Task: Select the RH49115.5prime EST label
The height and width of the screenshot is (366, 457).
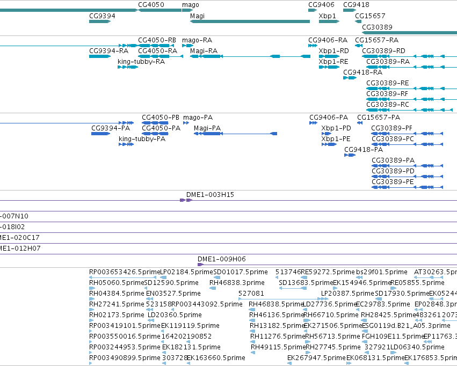Action: pos(278,347)
